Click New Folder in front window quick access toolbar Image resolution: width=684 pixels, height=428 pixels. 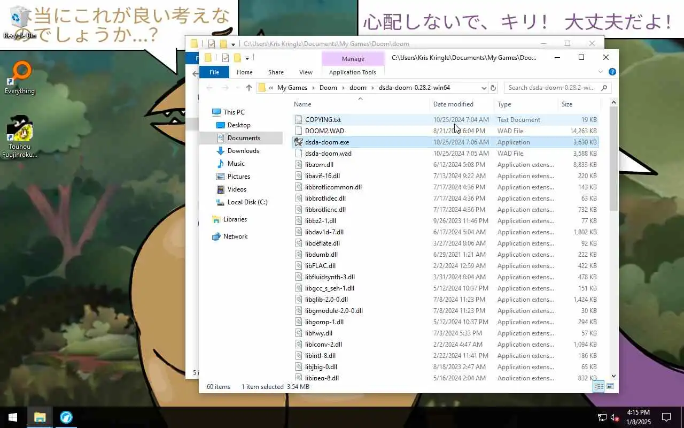coord(237,58)
